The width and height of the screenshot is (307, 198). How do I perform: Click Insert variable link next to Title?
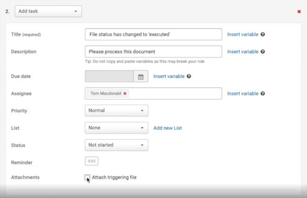(242, 34)
